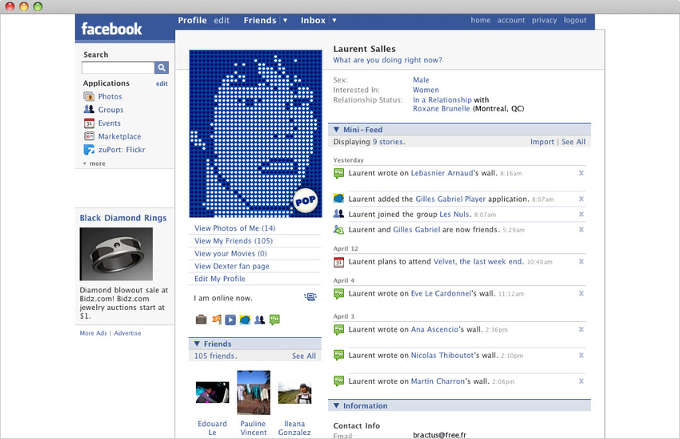Open Pauline Vincent friend photo
The height and width of the screenshot is (439, 680).
click(254, 393)
